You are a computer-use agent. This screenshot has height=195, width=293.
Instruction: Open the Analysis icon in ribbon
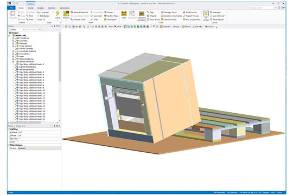[66, 14]
